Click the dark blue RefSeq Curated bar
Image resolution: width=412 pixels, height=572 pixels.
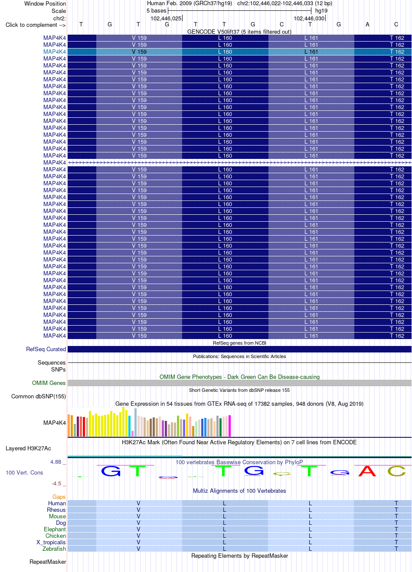(239, 349)
